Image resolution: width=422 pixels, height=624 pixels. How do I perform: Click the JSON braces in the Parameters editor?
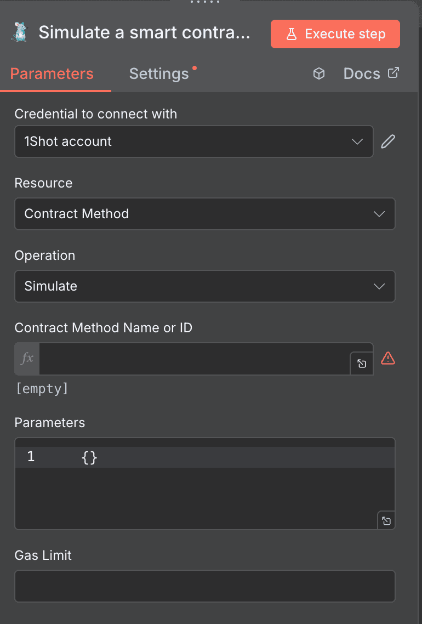tap(89, 456)
